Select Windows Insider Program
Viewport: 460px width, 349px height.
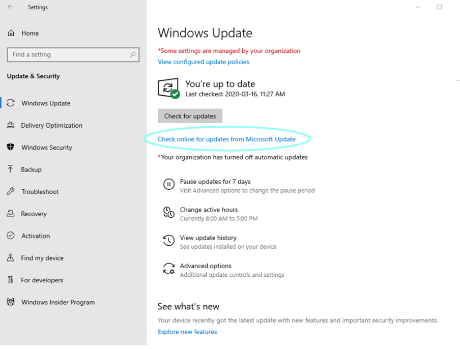point(58,302)
